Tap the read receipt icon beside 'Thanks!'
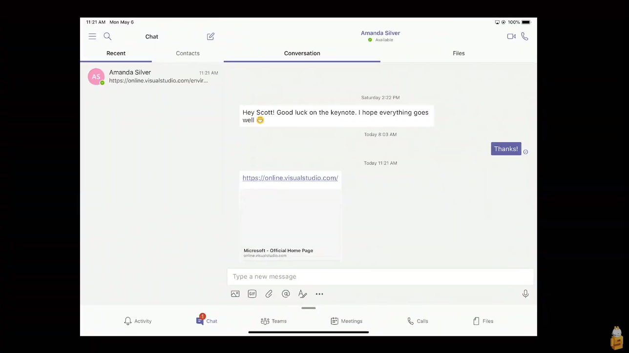Viewport: 629px width, 353px height. point(525,152)
